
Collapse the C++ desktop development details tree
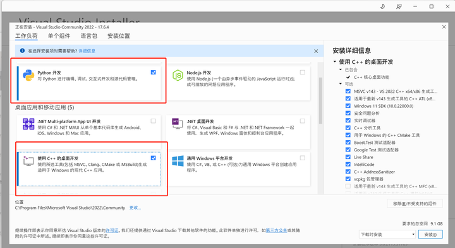pos(334,62)
